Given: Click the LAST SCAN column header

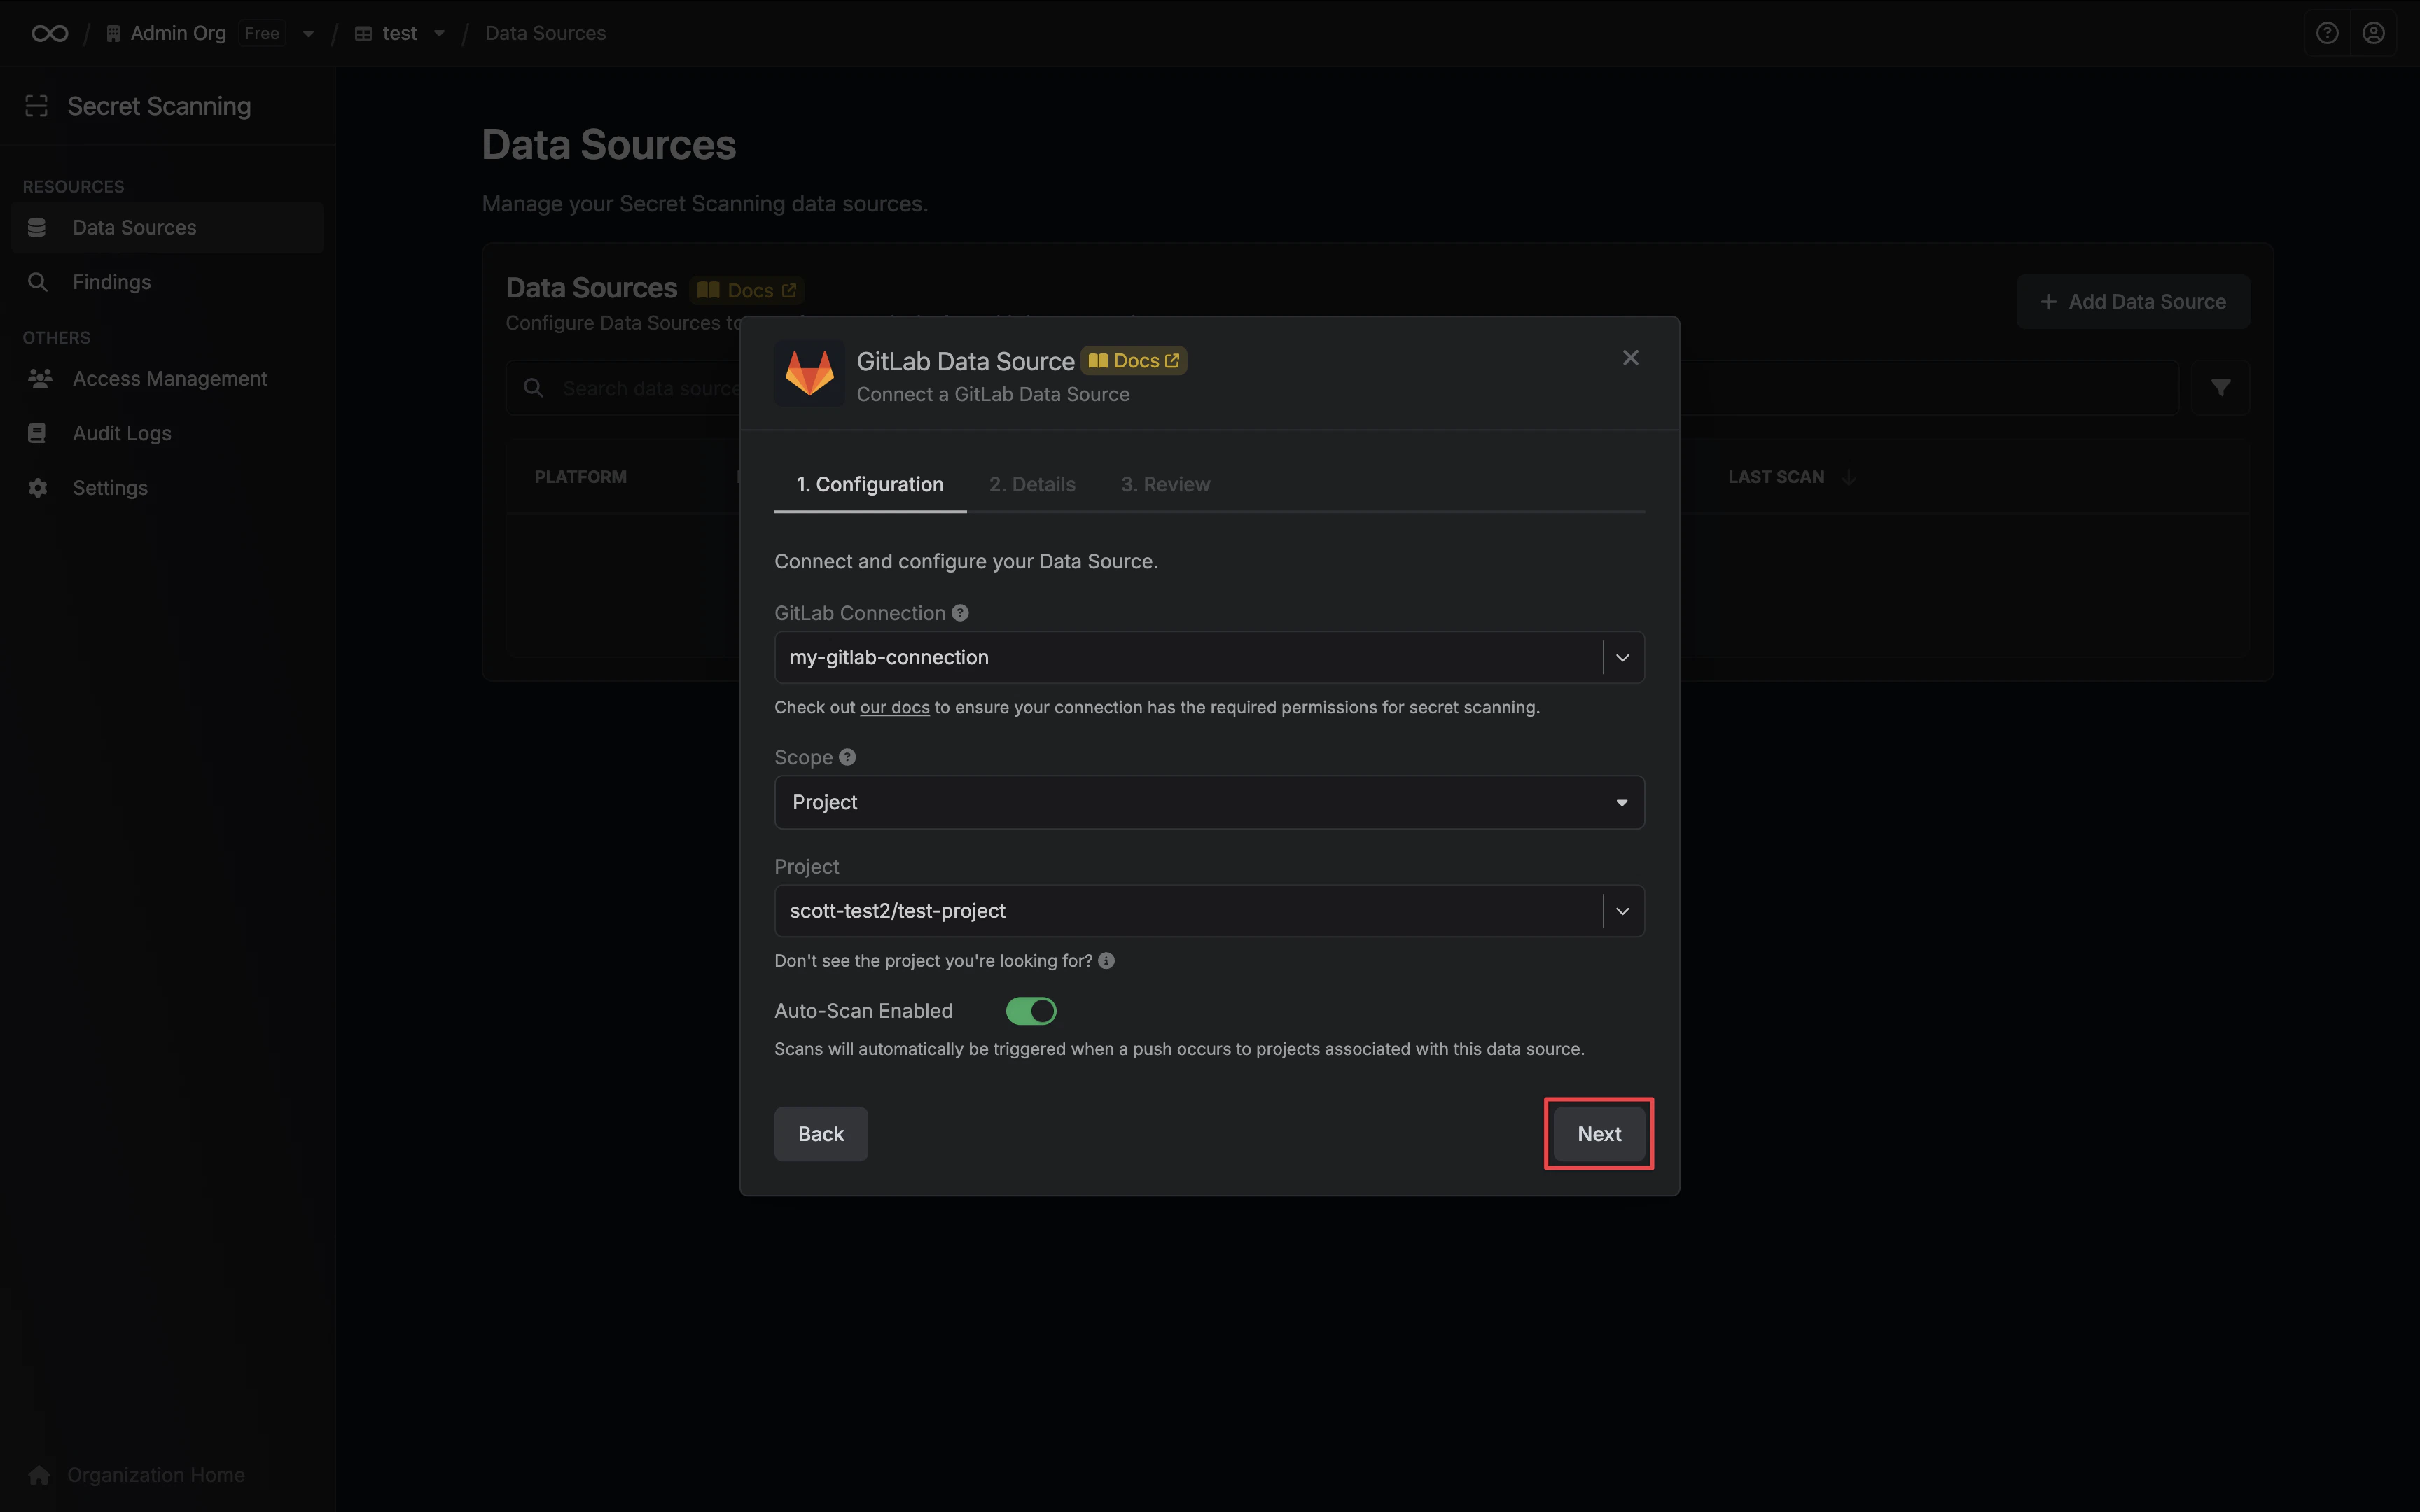Looking at the screenshot, I should [1776, 477].
